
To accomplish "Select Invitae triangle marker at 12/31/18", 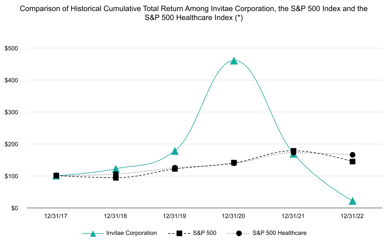I will (x=116, y=169).
